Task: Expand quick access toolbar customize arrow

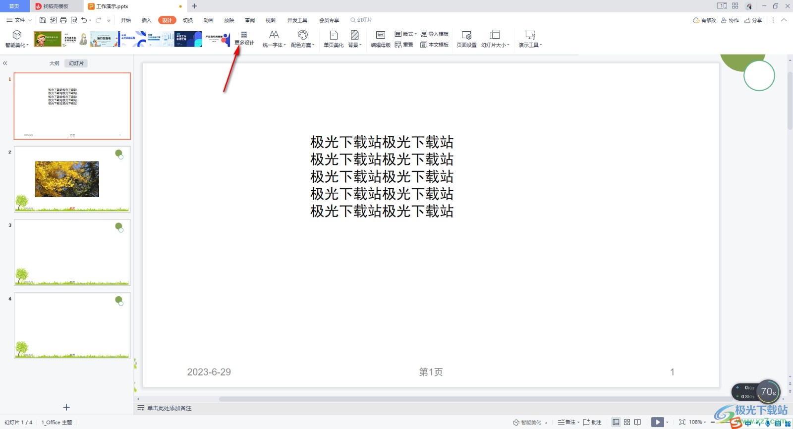Action: pyautogui.click(x=109, y=20)
